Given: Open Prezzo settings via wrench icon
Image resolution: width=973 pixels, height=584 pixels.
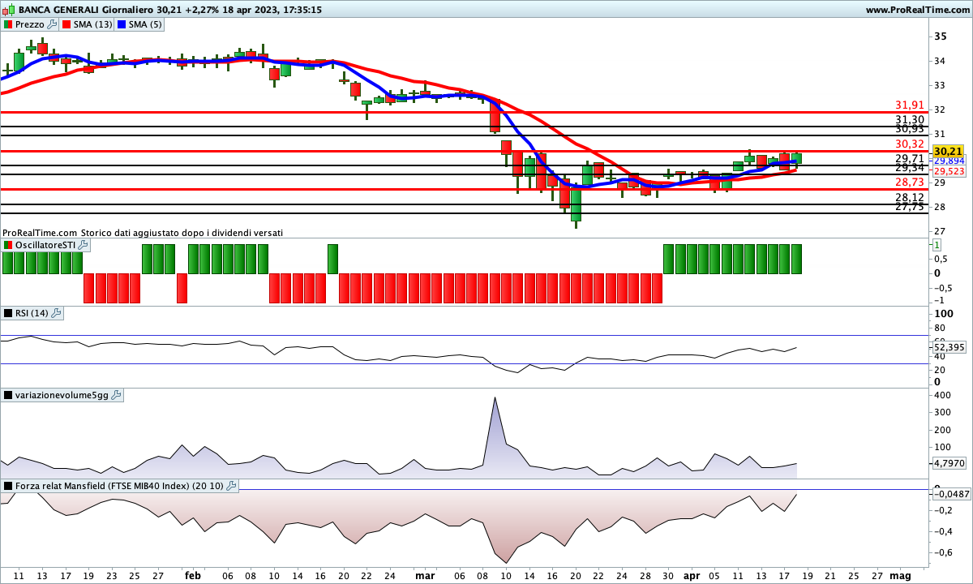Looking at the screenshot, I should [x=53, y=24].
